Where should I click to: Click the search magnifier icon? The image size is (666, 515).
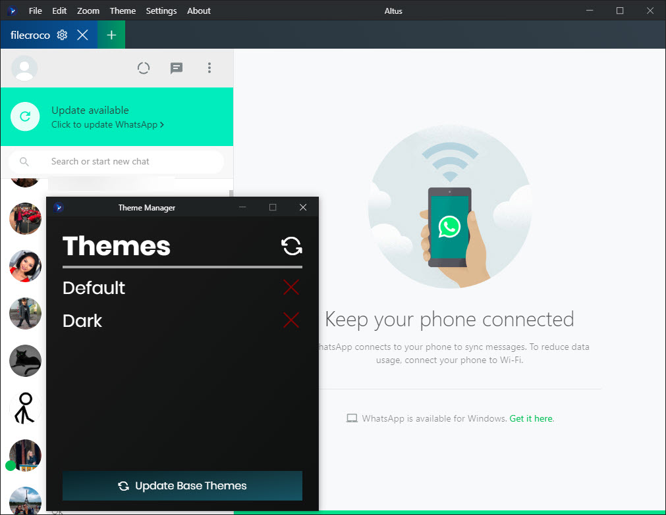point(24,162)
